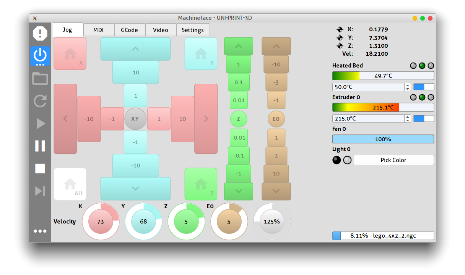Screen dimensions: 465x275
Task: Click the reload program icon
Action: [x=40, y=101]
